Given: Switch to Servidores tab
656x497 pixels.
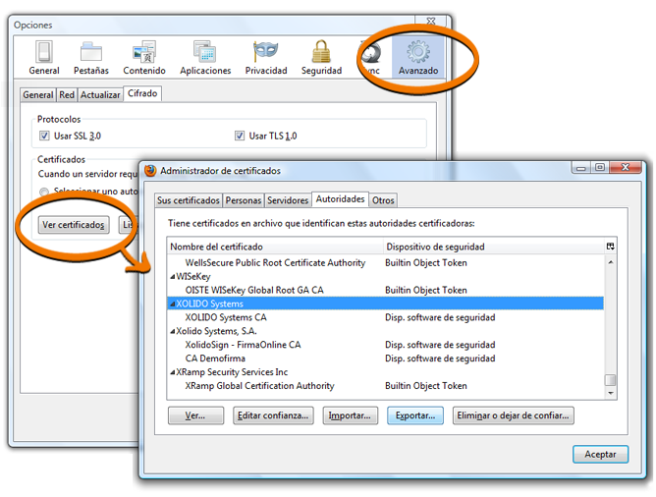Looking at the screenshot, I should [x=288, y=200].
